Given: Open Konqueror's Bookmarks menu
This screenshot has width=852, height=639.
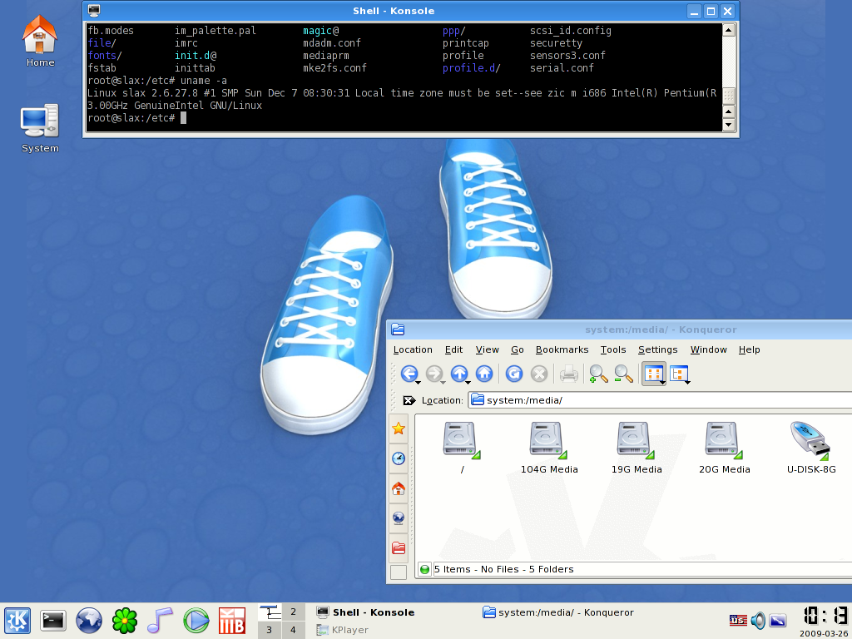Looking at the screenshot, I should point(562,350).
